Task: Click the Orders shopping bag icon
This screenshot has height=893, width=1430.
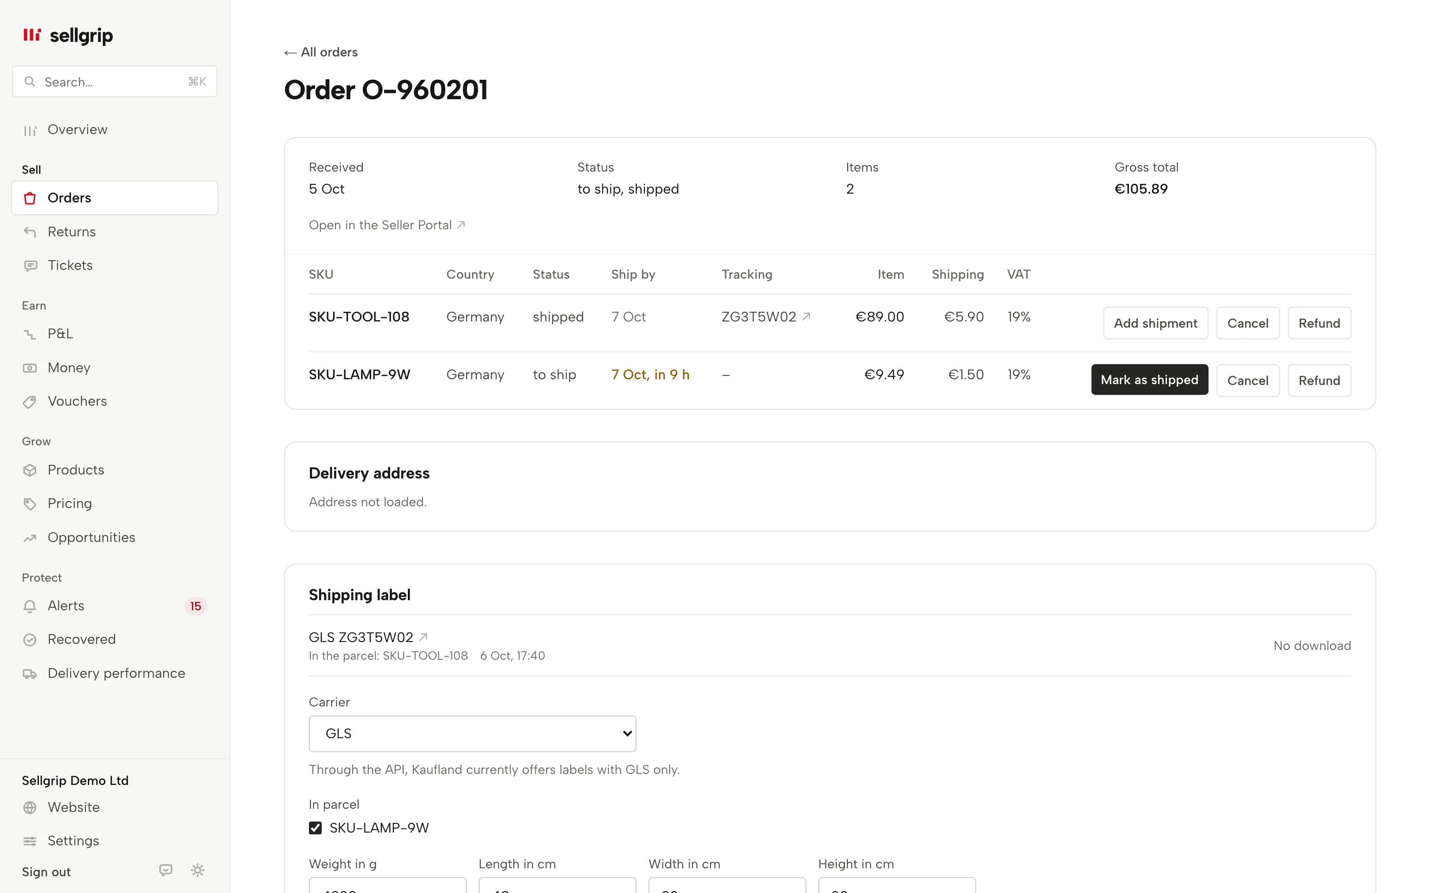Action: click(30, 198)
